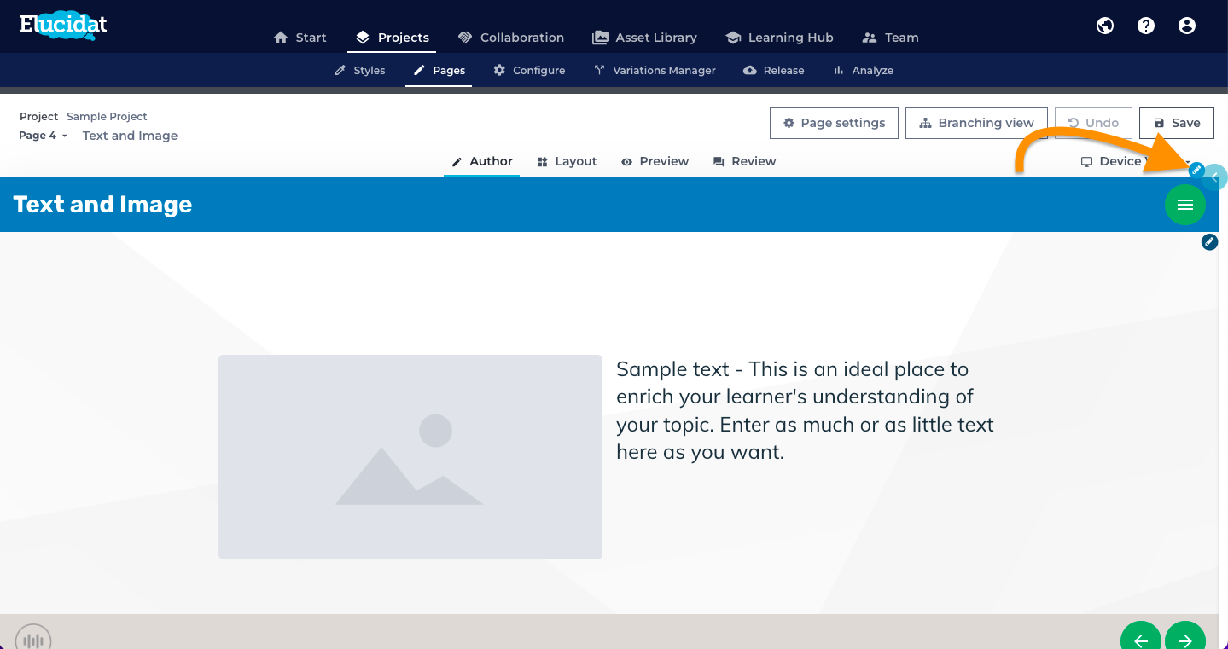
Task: Open the Release tab
Action: point(774,71)
